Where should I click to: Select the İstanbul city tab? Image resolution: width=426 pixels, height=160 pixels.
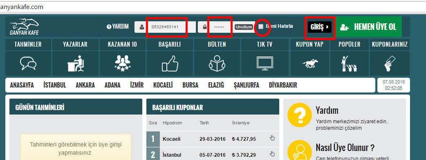(x=55, y=85)
